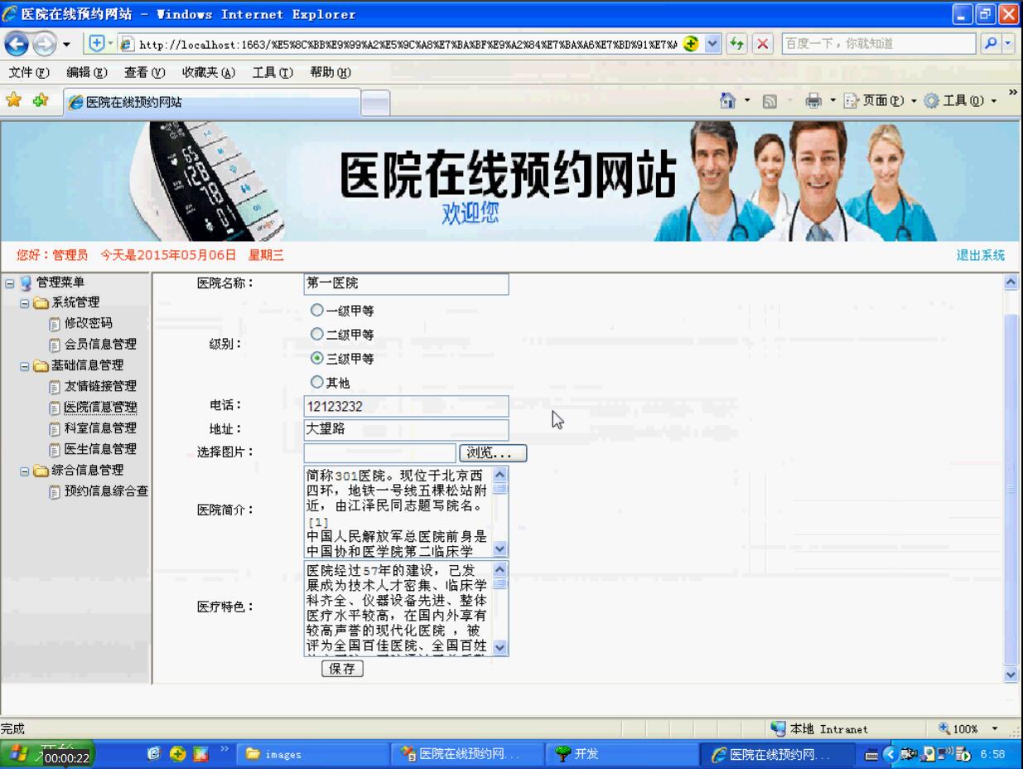Go forward with the browser Forward arrow
Screen dimensions: 1023x769
click(x=43, y=44)
